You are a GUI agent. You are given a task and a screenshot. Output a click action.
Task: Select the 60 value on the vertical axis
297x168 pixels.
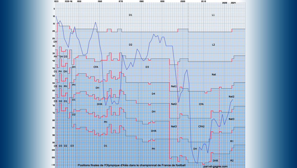click(53, 91)
